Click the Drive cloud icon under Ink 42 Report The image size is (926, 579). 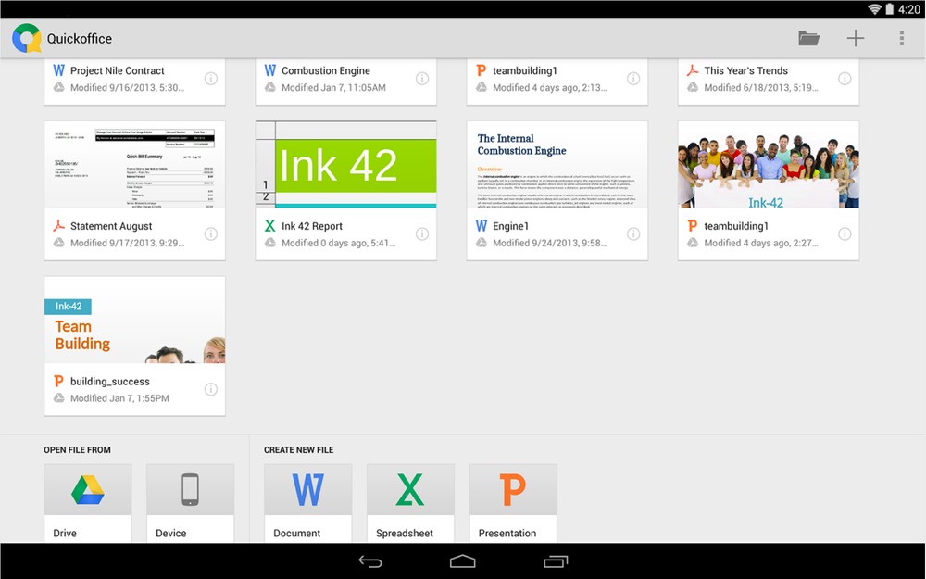click(x=269, y=242)
